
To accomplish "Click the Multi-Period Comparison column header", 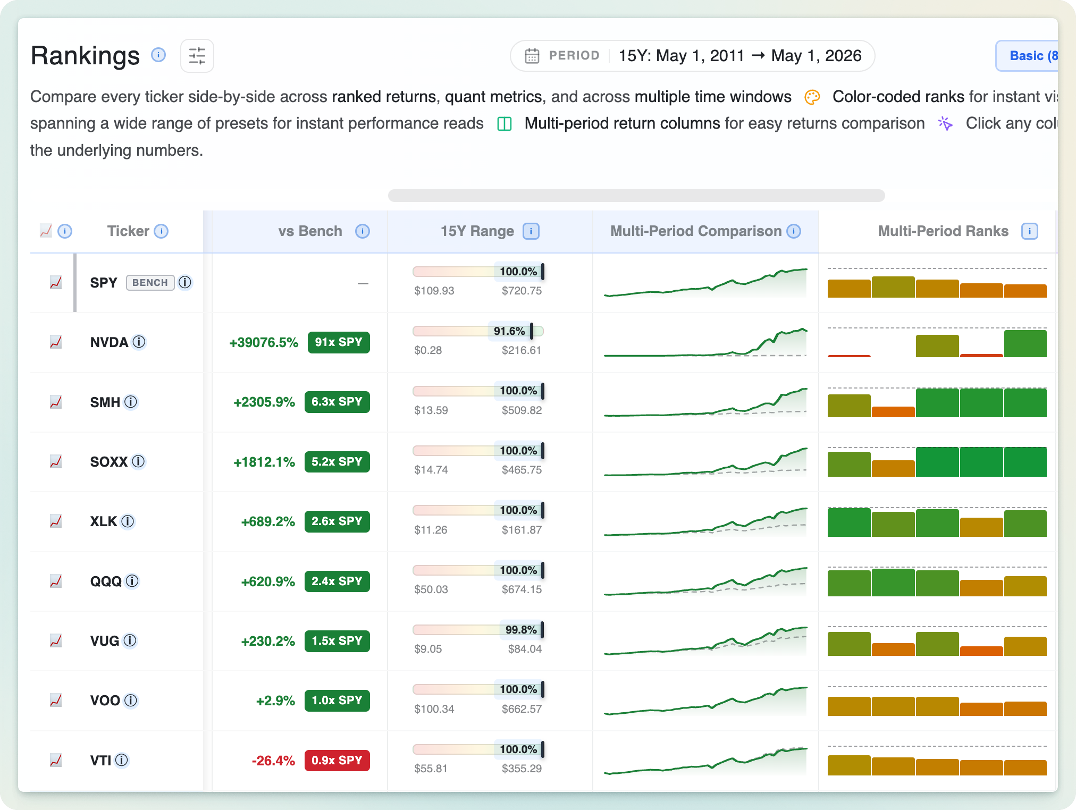I will point(696,231).
